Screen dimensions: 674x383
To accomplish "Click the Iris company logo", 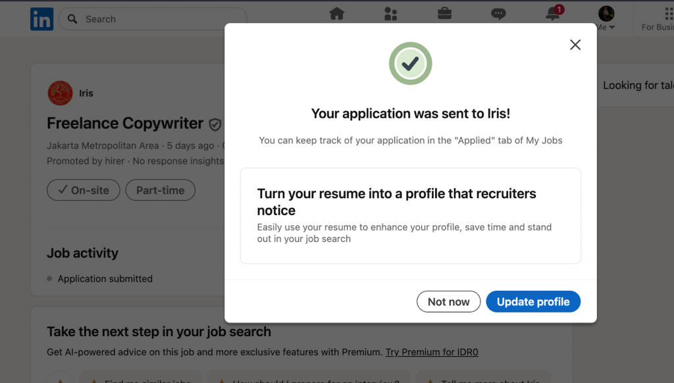I will (61, 93).
